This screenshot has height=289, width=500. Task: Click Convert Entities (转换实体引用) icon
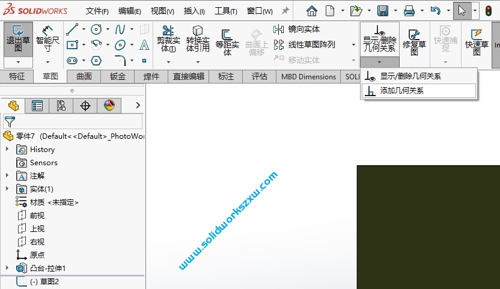[198, 40]
